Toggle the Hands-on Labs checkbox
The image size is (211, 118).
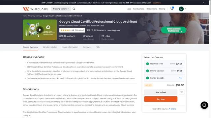click(147, 78)
